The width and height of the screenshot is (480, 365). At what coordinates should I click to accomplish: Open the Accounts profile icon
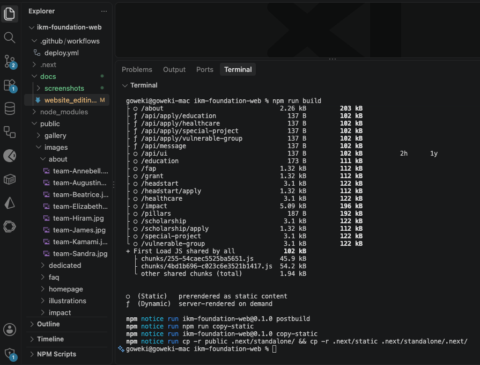10,330
